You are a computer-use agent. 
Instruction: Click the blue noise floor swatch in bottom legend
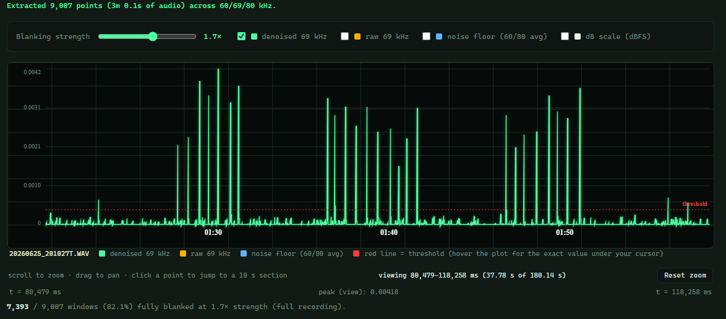pos(244,253)
